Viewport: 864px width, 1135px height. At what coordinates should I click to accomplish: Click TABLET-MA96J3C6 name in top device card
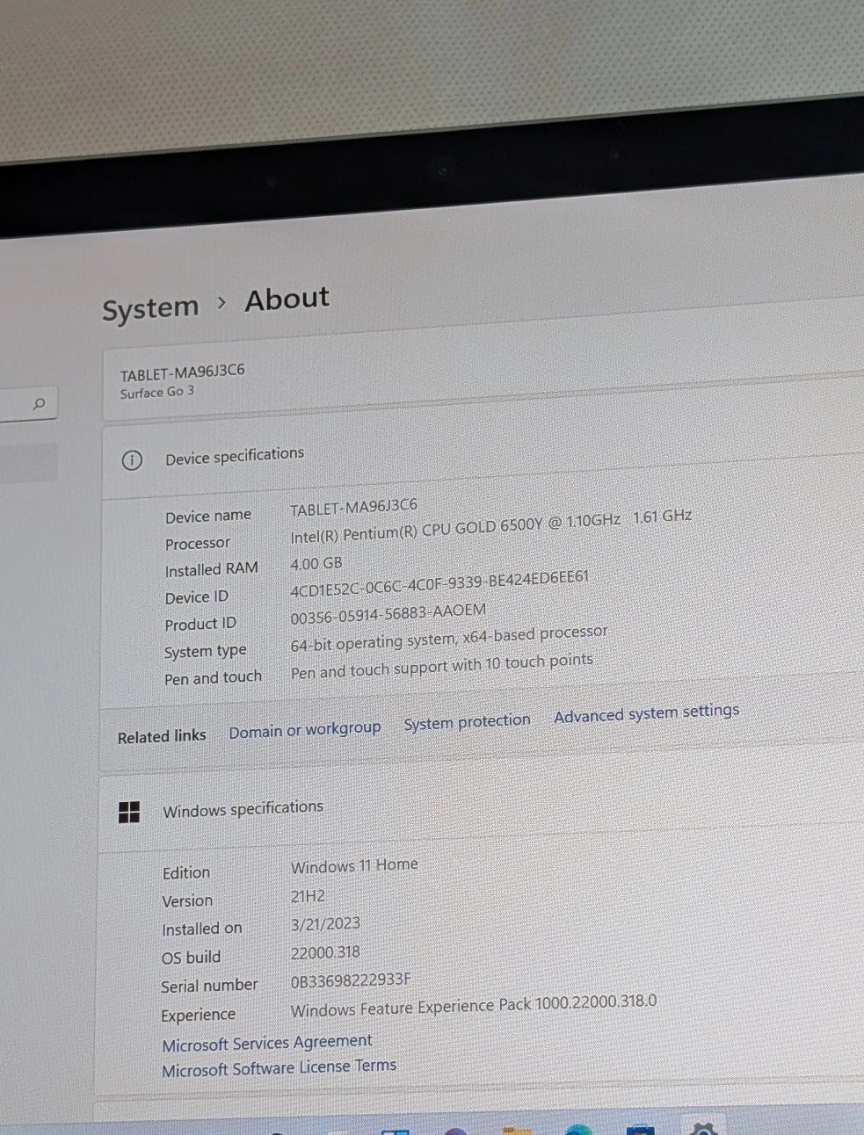pos(183,372)
